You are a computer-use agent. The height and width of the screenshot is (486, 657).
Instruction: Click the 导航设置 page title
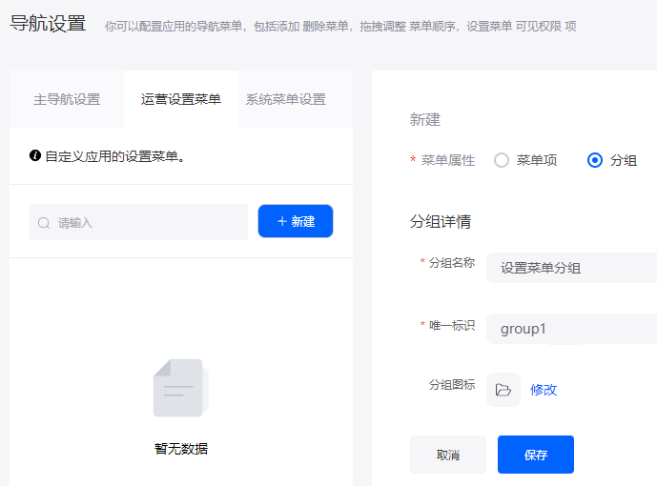pos(49,24)
